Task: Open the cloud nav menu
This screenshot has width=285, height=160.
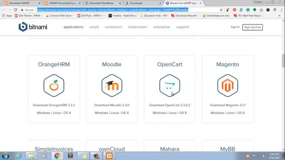Action: click(x=94, y=27)
